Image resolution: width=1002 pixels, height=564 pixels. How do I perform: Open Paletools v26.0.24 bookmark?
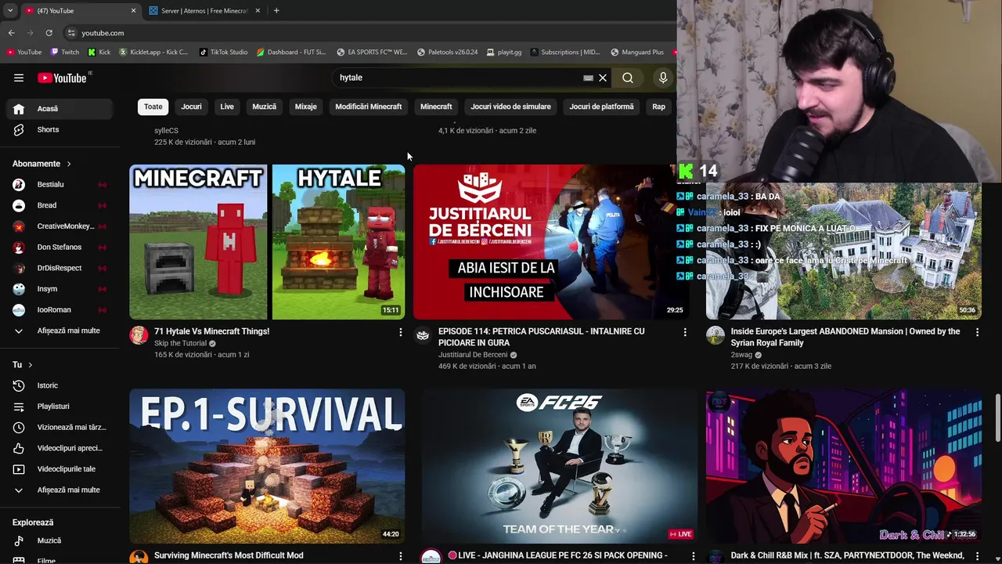[x=447, y=52]
